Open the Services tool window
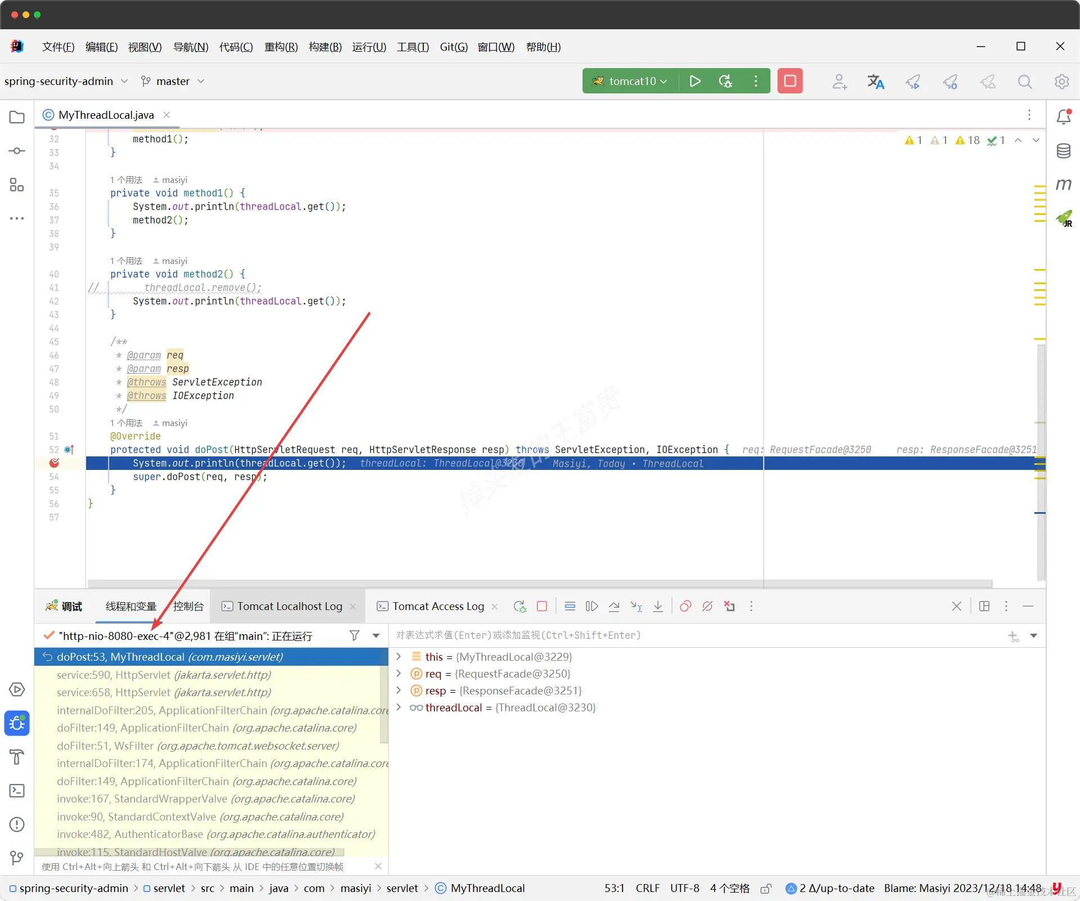 coord(17,689)
